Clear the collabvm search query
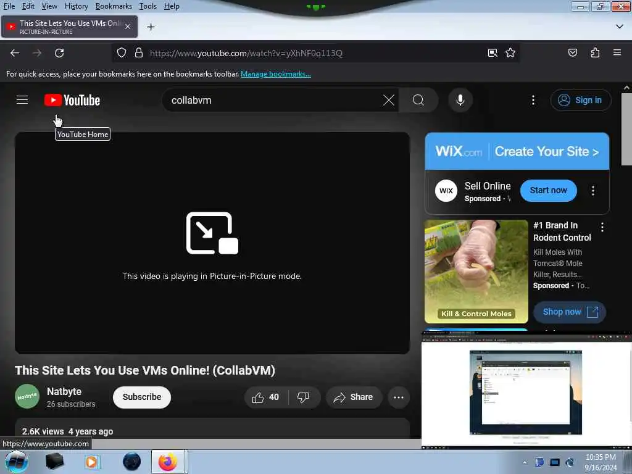 [x=389, y=100]
